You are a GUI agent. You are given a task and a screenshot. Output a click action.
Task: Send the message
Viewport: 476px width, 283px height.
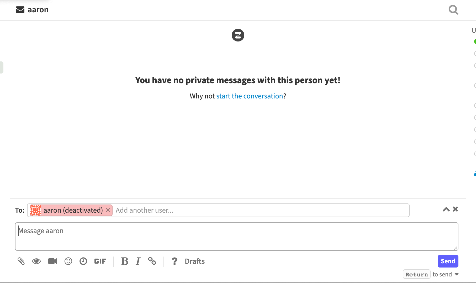(x=448, y=261)
